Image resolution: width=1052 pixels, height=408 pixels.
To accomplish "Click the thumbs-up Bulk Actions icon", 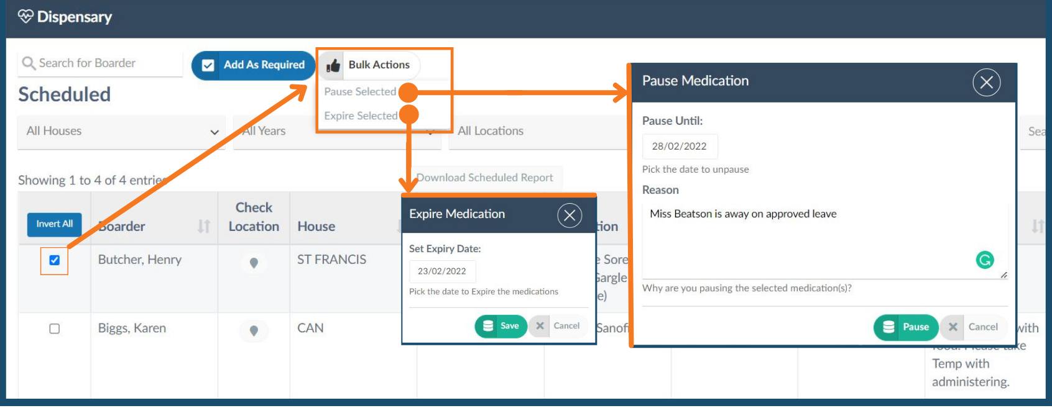I will tap(334, 65).
